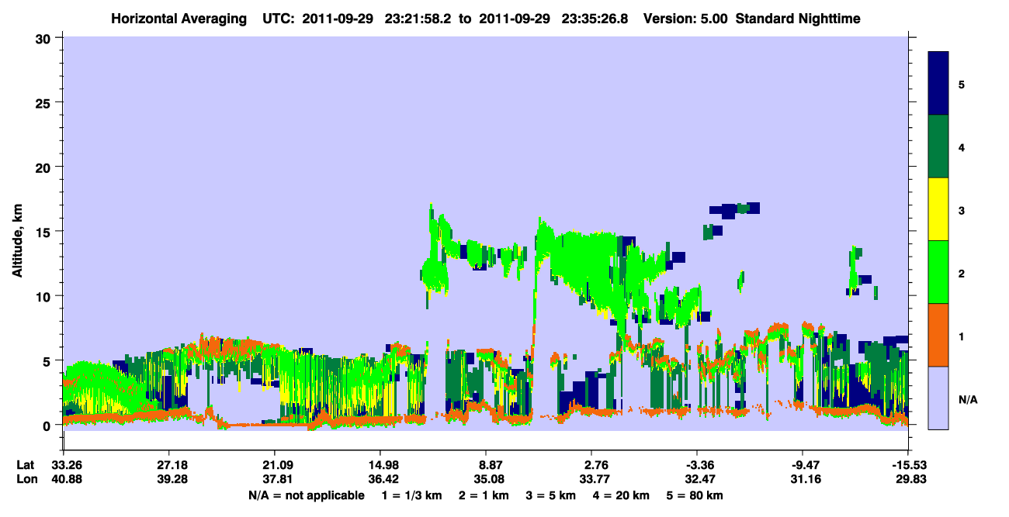
Task: Click the y-axis tick label 15
Action: tap(45, 232)
